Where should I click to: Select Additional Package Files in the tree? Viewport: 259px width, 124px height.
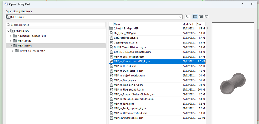pos(32,36)
